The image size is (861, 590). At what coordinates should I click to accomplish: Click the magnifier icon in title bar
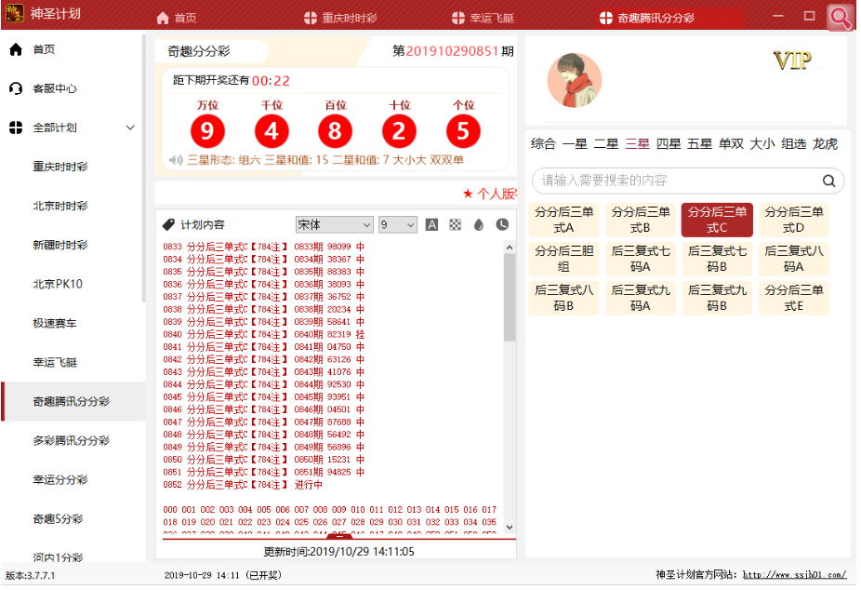[x=840, y=18]
